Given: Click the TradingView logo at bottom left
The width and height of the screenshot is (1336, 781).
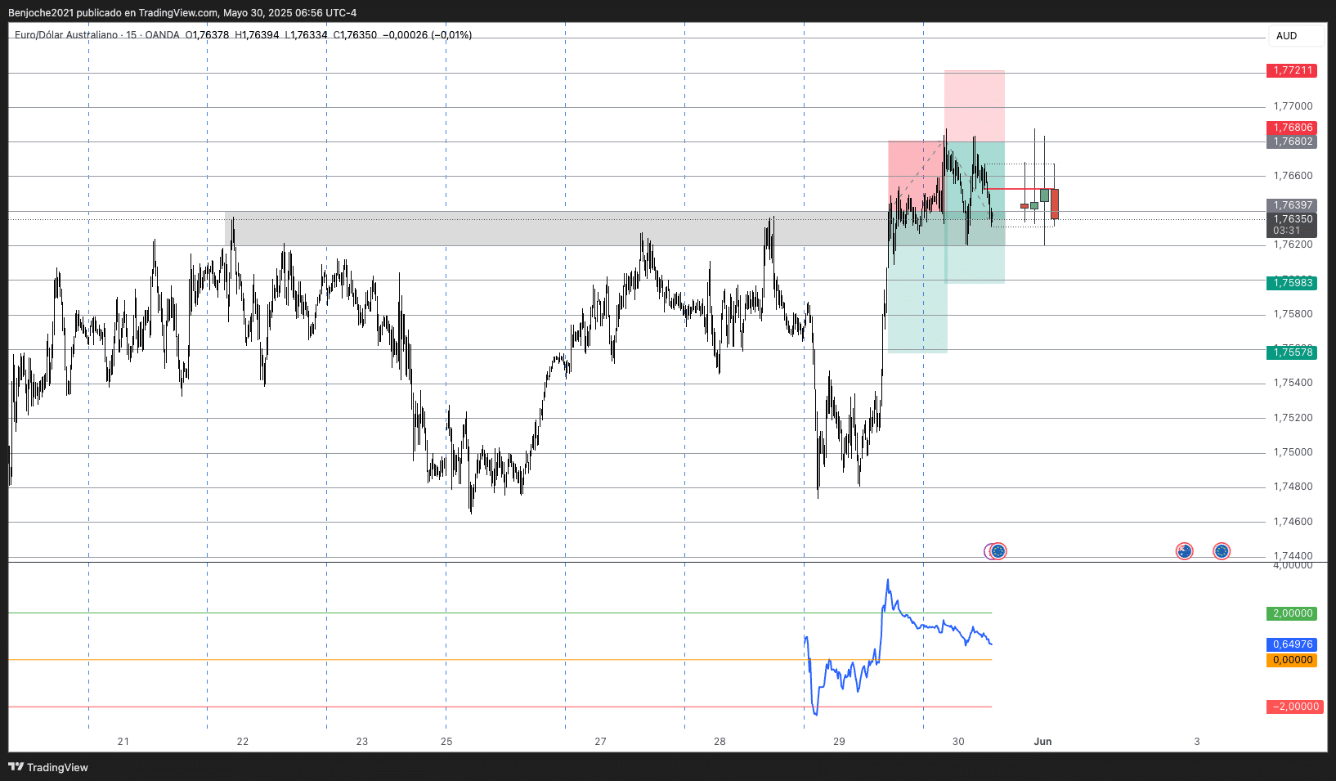Looking at the screenshot, I should pos(48,767).
